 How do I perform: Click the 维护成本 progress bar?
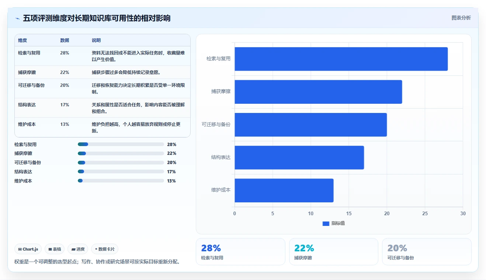[121, 181]
